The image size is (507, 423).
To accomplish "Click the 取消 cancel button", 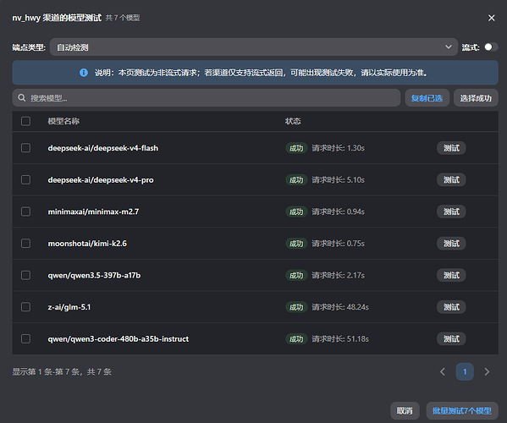I will click(405, 410).
